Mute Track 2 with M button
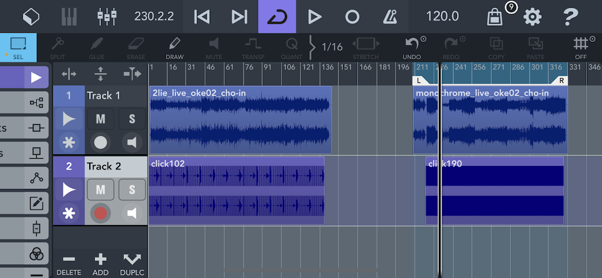602x278 pixels. coord(100,189)
